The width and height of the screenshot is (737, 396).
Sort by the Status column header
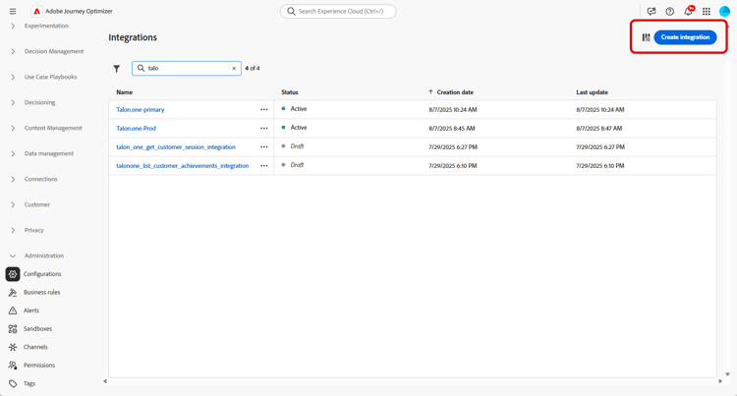(x=290, y=92)
